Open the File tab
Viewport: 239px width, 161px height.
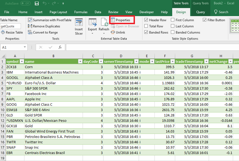pyautogui.click(x=7, y=12)
